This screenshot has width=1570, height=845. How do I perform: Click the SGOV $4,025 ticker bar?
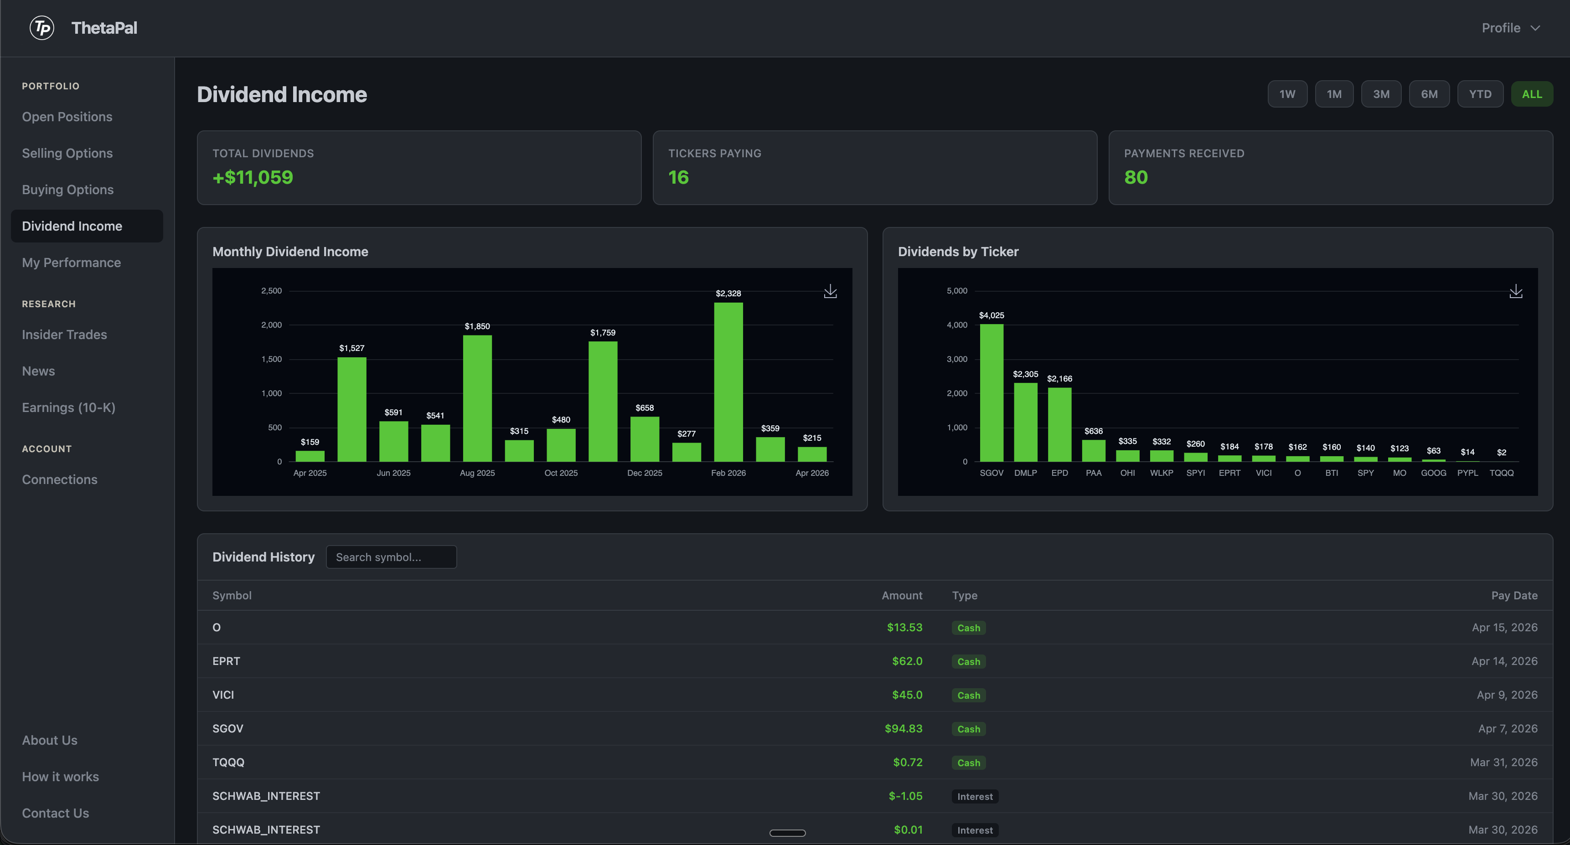992,393
